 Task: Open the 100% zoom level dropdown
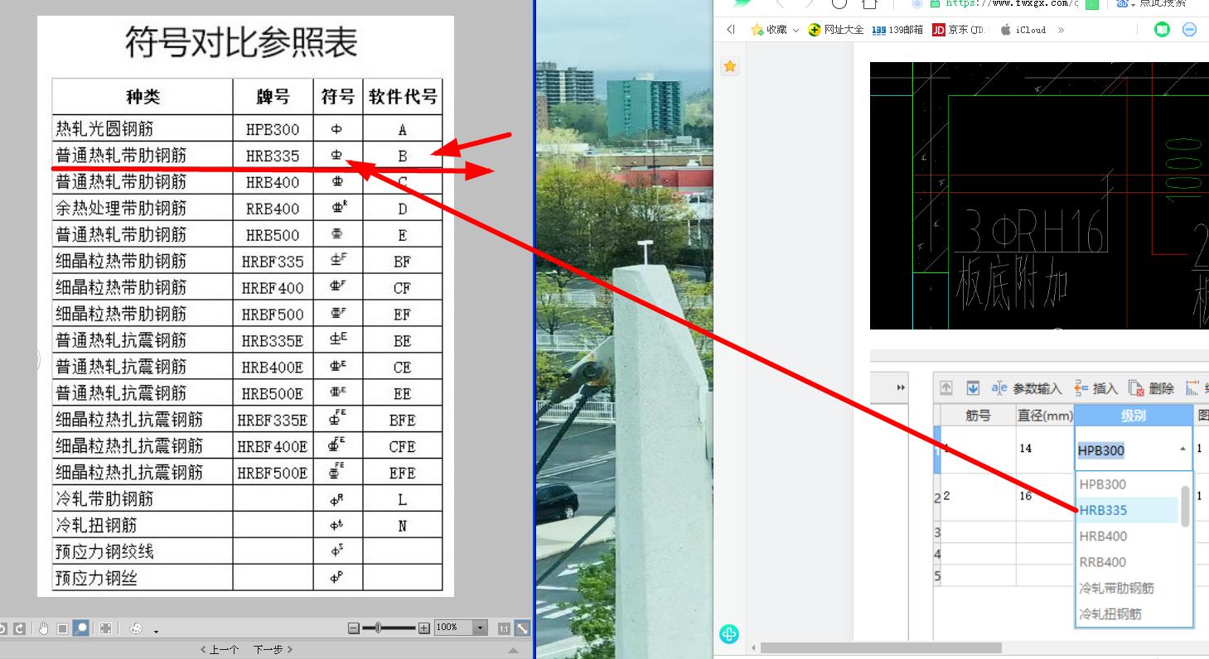pyautogui.click(x=480, y=628)
